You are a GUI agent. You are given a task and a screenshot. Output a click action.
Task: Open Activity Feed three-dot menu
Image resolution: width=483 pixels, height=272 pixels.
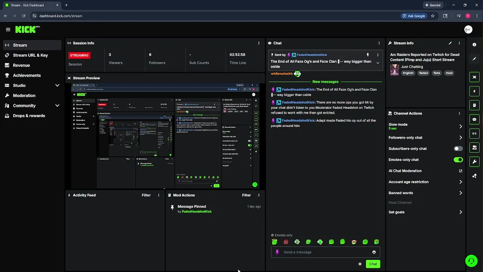click(x=159, y=195)
